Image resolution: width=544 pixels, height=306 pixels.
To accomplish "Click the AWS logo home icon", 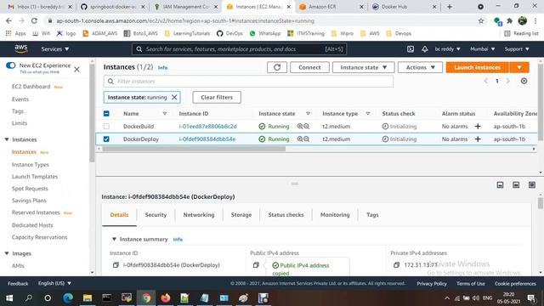I will point(21,49).
